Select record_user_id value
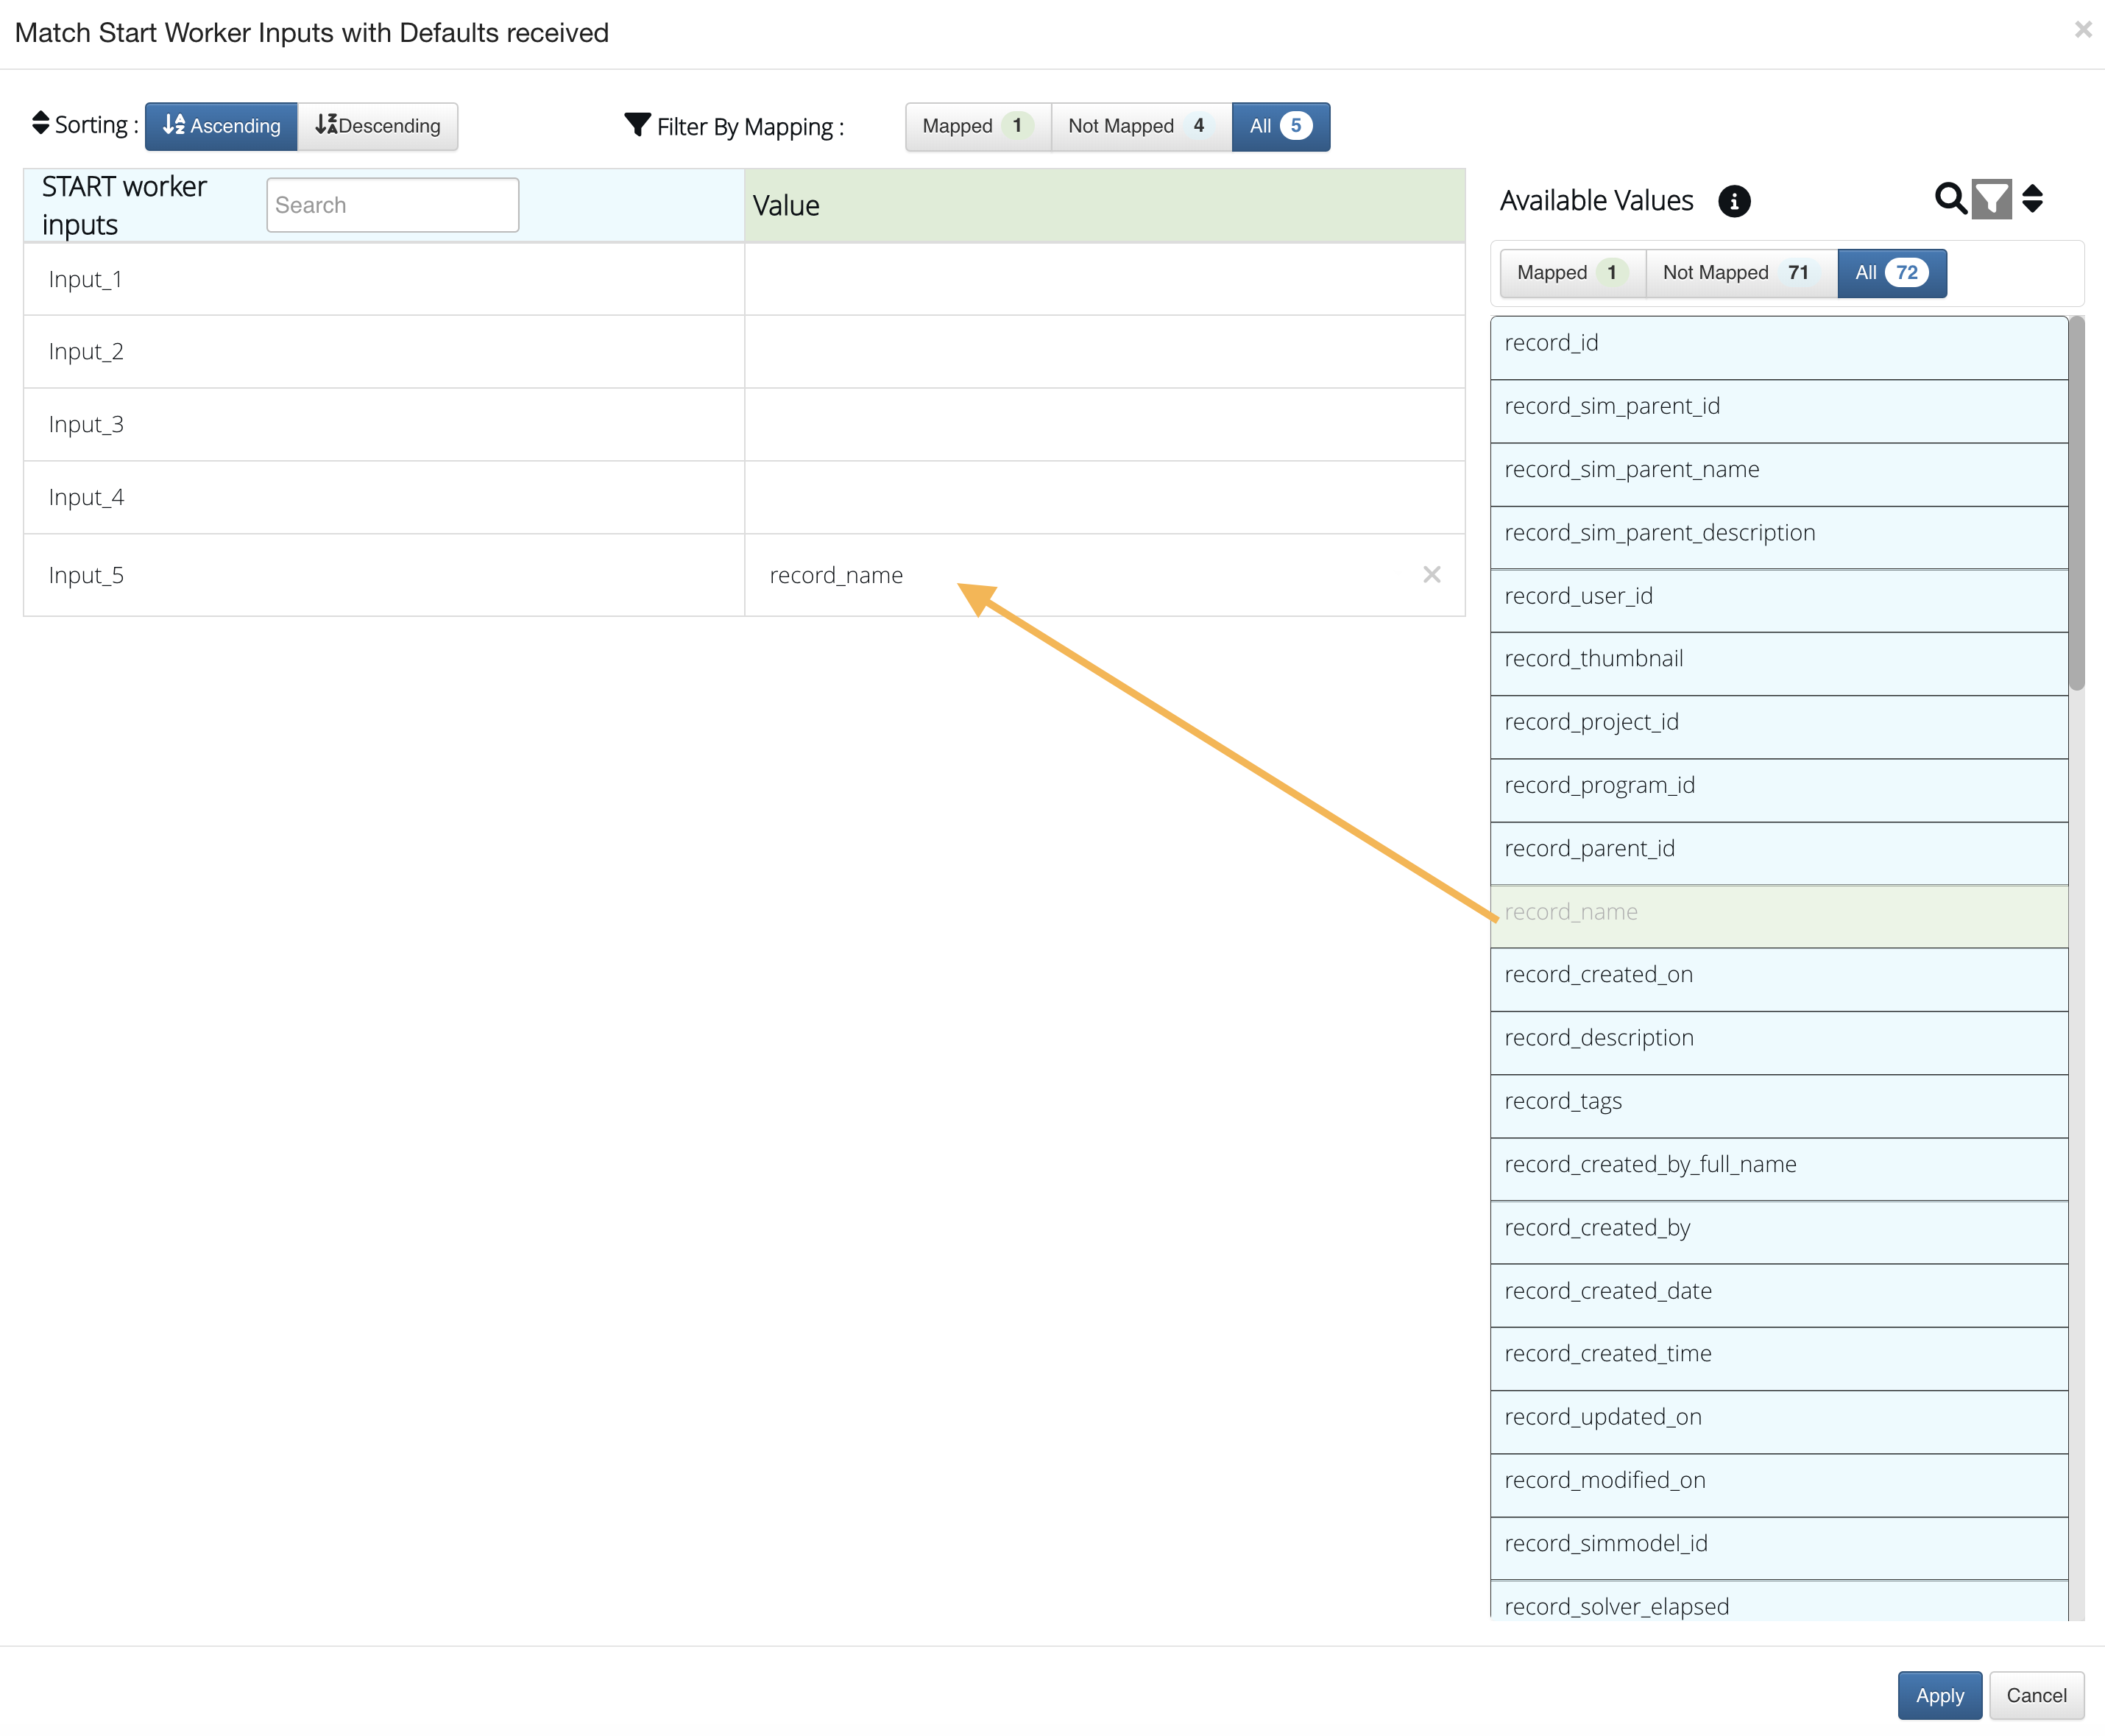 point(1779,600)
